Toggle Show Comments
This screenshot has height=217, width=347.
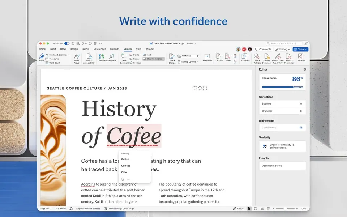[x=154, y=59]
